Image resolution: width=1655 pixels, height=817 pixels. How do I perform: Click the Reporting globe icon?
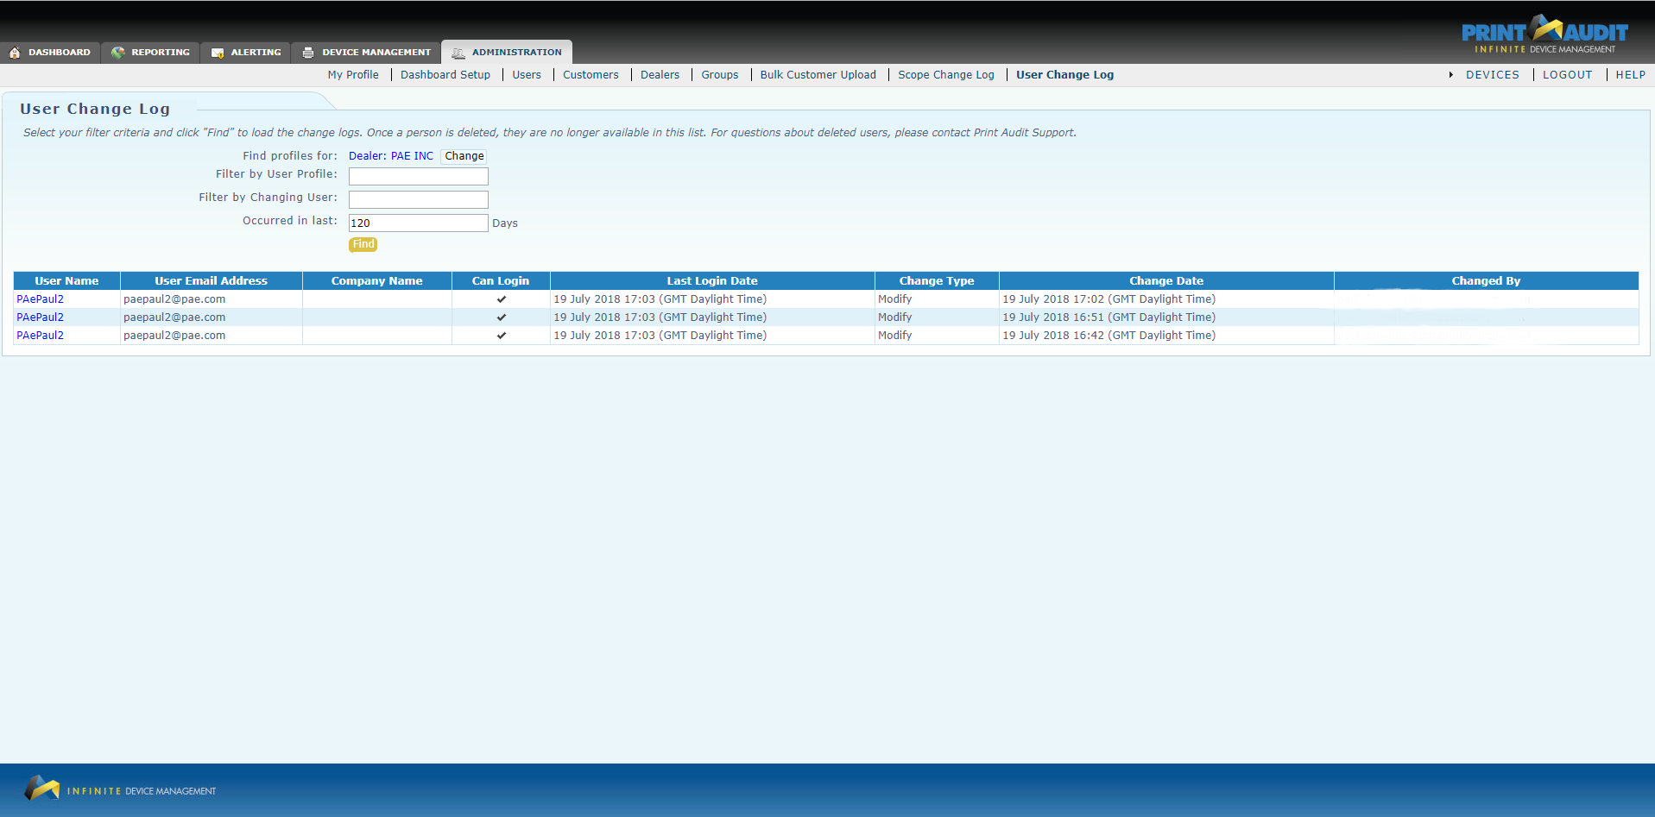coord(118,53)
